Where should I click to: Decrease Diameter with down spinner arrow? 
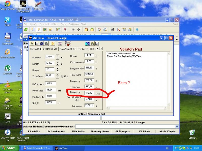[58, 58]
